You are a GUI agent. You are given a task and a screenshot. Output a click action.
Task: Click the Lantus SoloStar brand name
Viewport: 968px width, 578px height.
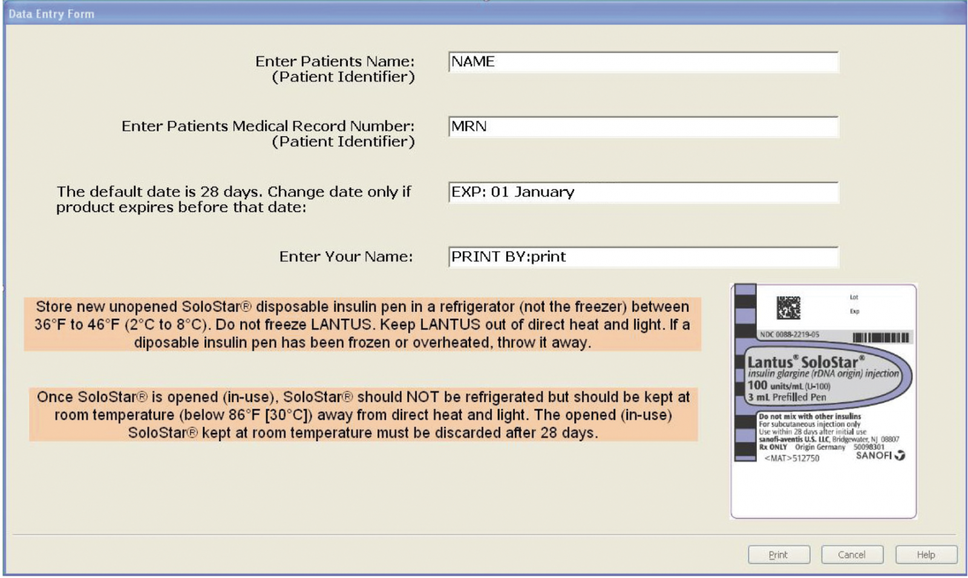[x=803, y=362]
